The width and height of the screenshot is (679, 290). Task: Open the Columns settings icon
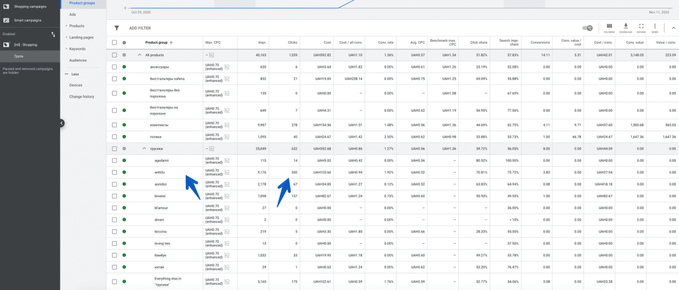(609, 27)
